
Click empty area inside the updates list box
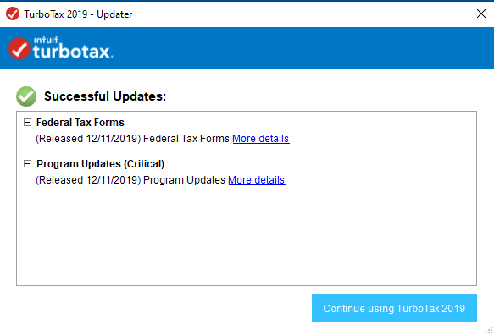[247, 236]
